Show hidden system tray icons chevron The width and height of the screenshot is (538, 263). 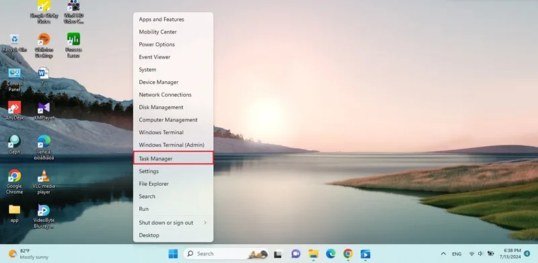click(443, 254)
